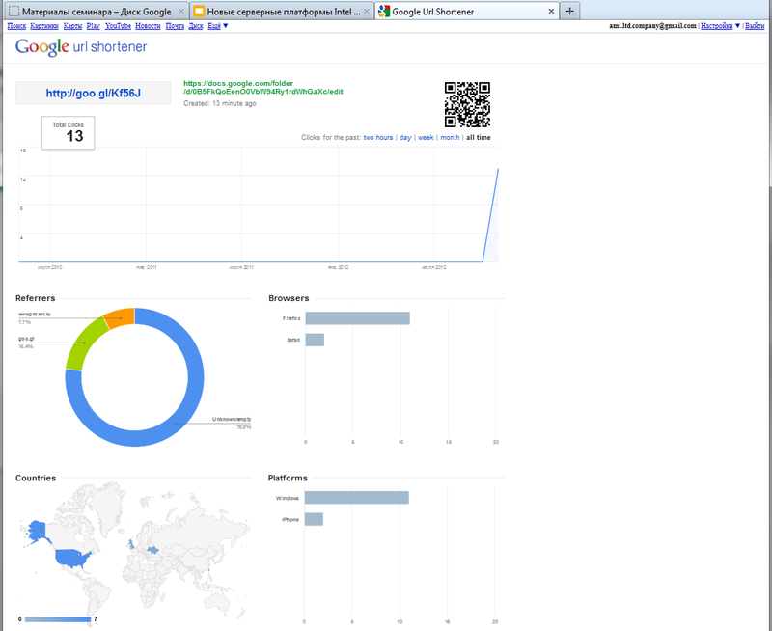The height and width of the screenshot is (631, 772).
Task: Open the Карты link in Google bar
Action: tap(72, 26)
